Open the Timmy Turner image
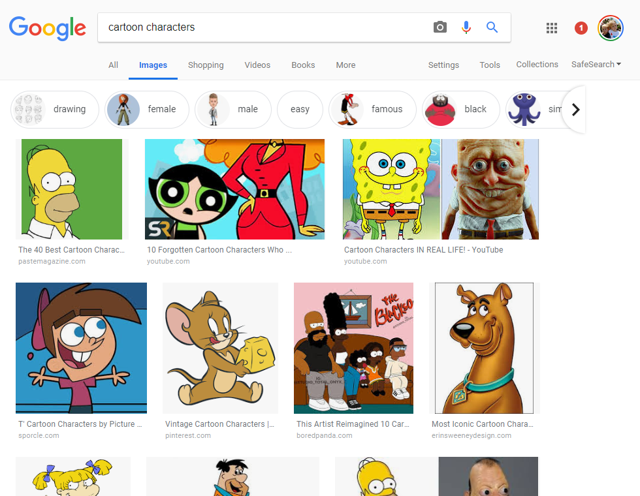The width and height of the screenshot is (640, 496). pos(81,348)
